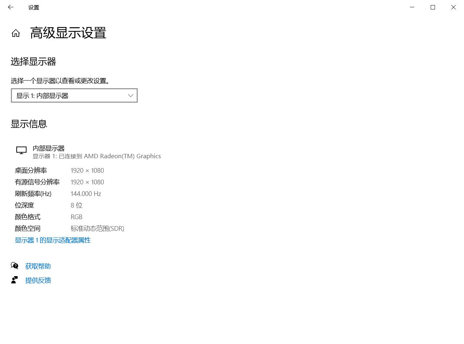The width and height of the screenshot is (464, 344).
Task: Close the 设置 window
Action: click(453, 7)
